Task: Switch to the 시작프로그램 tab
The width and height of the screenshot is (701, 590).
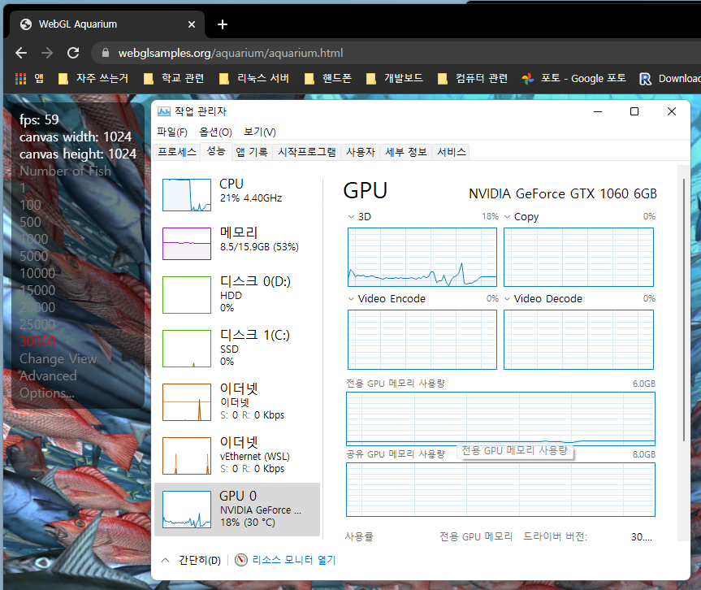Action: point(307,152)
